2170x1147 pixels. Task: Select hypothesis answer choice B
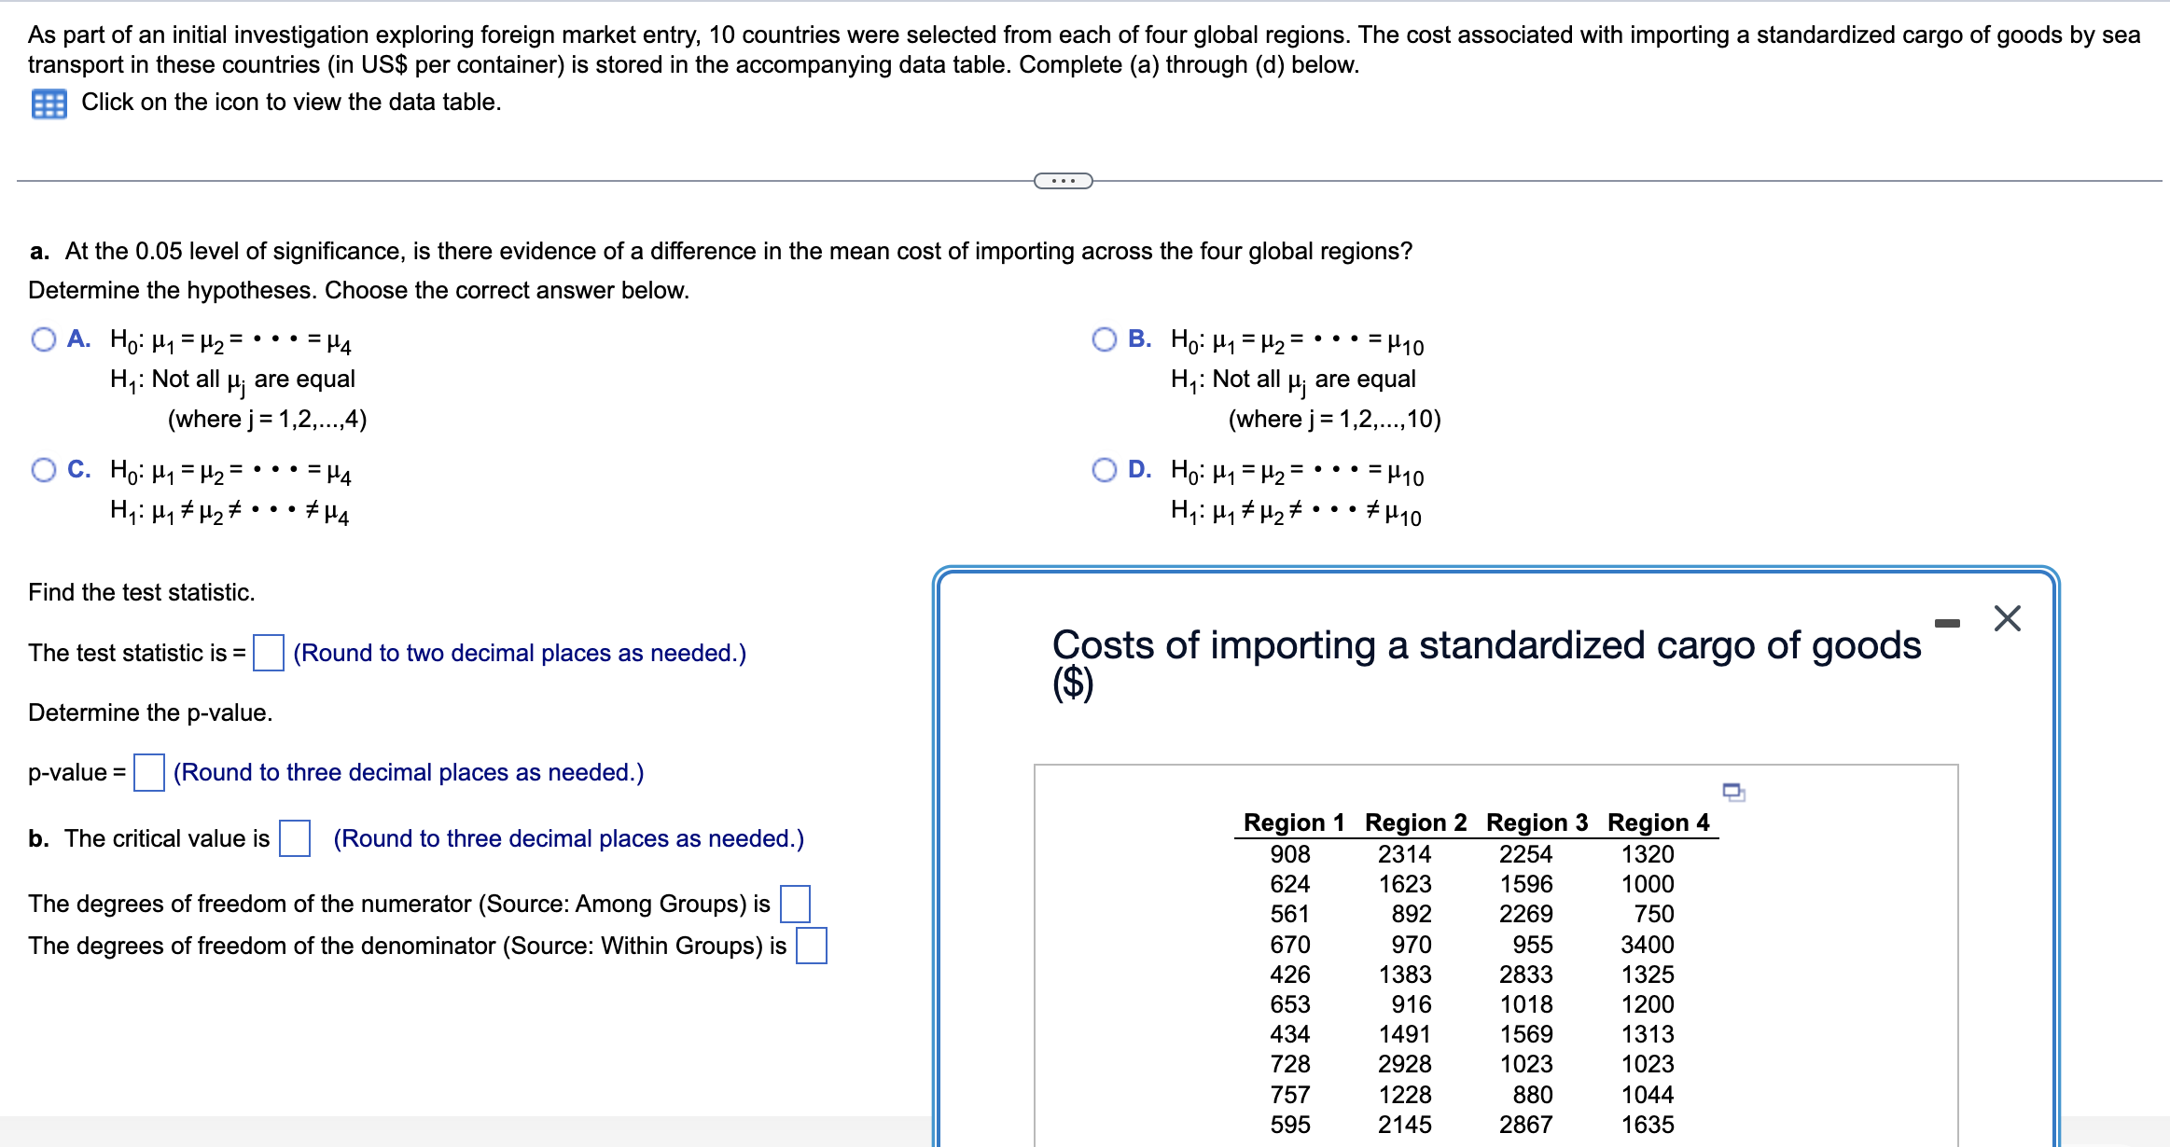point(1103,339)
